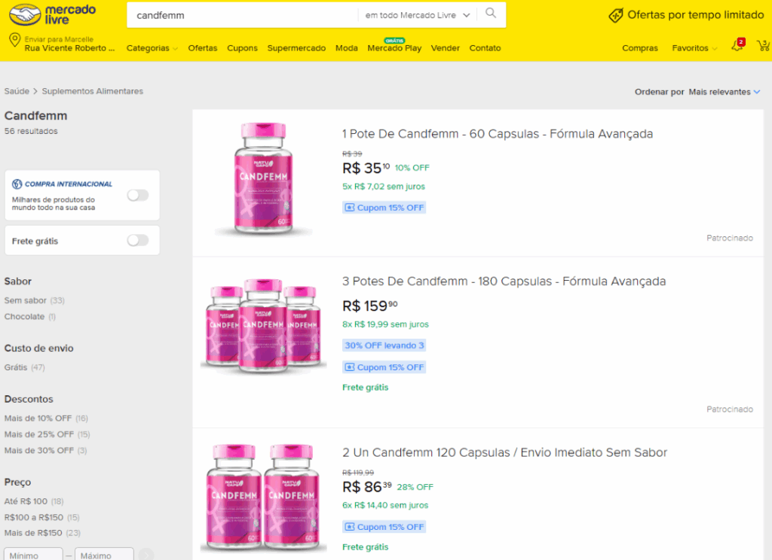Open the 'Mais relevantes' sort dropdown
Image resolution: width=772 pixels, height=560 pixels.
(x=725, y=92)
